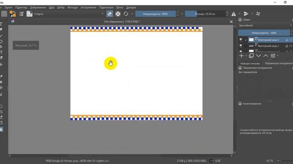
Task: Toggle the checkmark on the selected vector layer
Action: pos(245,40)
